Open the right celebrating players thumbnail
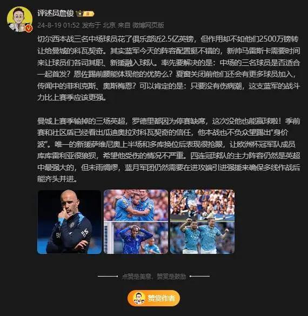The image size is (308, 316). [x=202, y=221]
